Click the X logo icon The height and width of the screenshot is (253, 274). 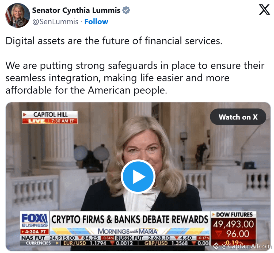264,10
